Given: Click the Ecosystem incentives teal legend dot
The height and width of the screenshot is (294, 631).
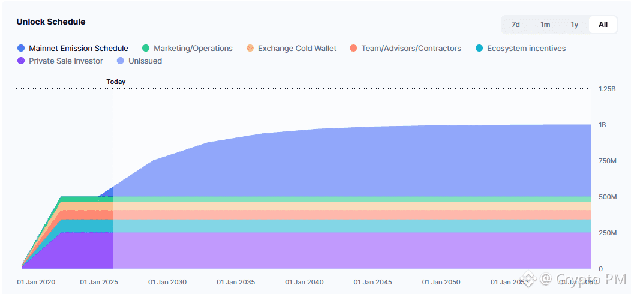Looking at the screenshot, I should click(x=479, y=49).
